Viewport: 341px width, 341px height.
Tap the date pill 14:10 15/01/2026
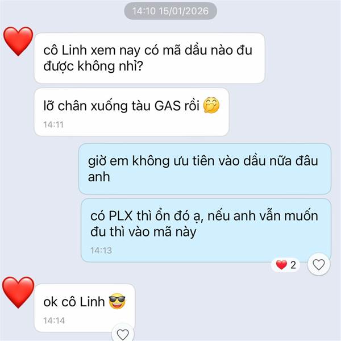coord(170,11)
